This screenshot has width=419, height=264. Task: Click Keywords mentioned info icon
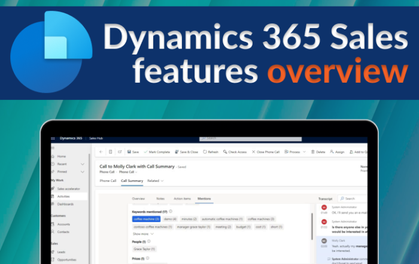tap(171, 211)
